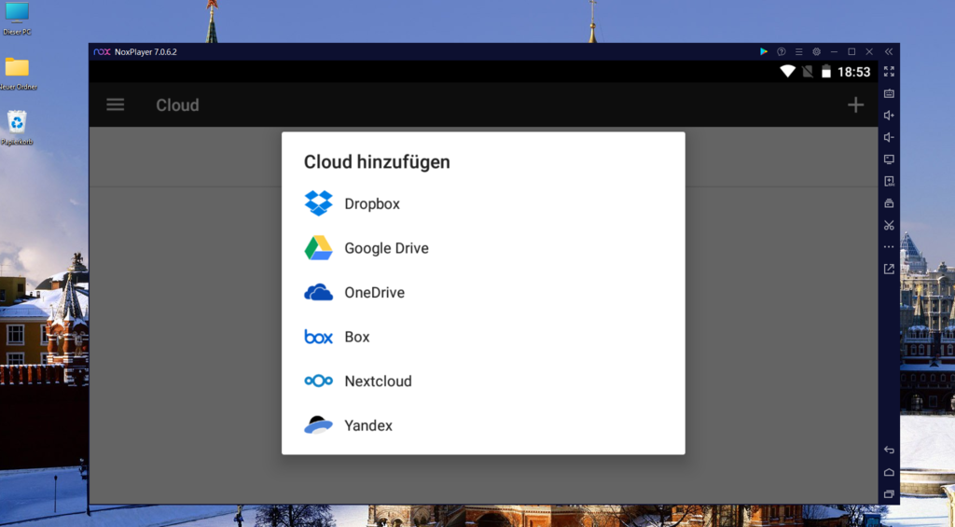Collapse the NoxPlayer sidebar double arrow
955x527 pixels.
[x=889, y=52]
